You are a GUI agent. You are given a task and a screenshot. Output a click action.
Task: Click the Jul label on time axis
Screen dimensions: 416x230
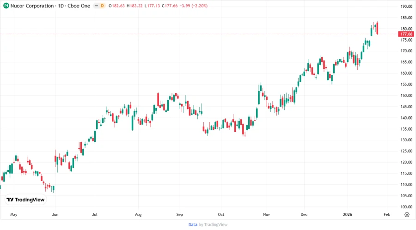tap(95, 215)
